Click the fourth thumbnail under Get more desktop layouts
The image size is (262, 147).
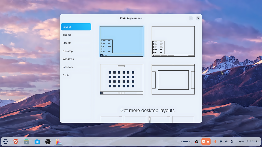(183, 119)
